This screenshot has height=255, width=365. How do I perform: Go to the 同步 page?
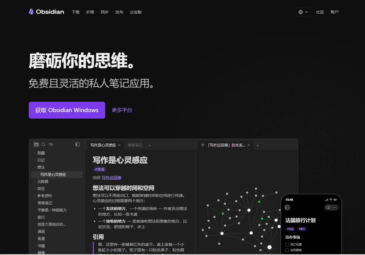tap(105, 12)
